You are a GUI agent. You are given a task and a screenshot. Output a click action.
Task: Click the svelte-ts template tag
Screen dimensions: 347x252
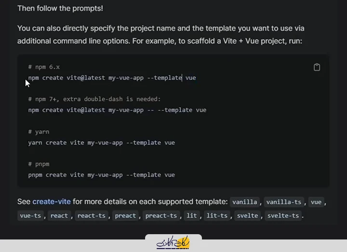click(283, 215)
